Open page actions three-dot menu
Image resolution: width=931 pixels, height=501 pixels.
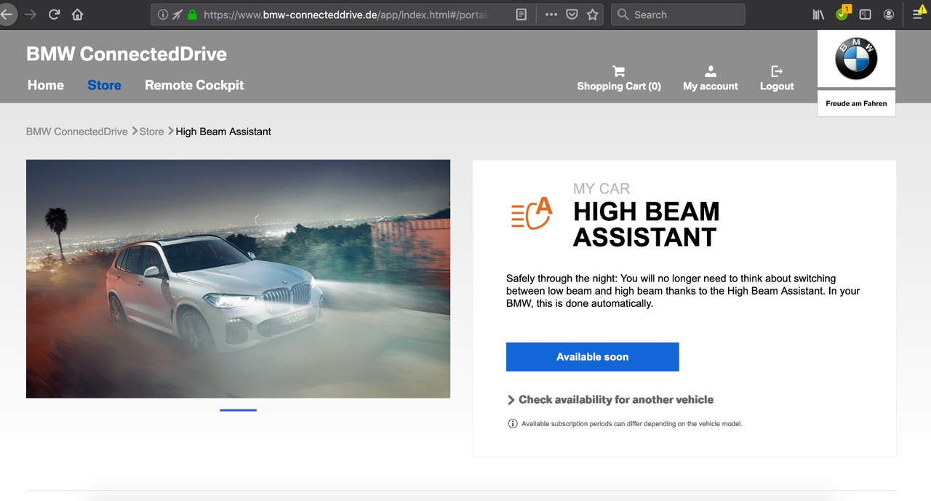(x=551, y=15)
